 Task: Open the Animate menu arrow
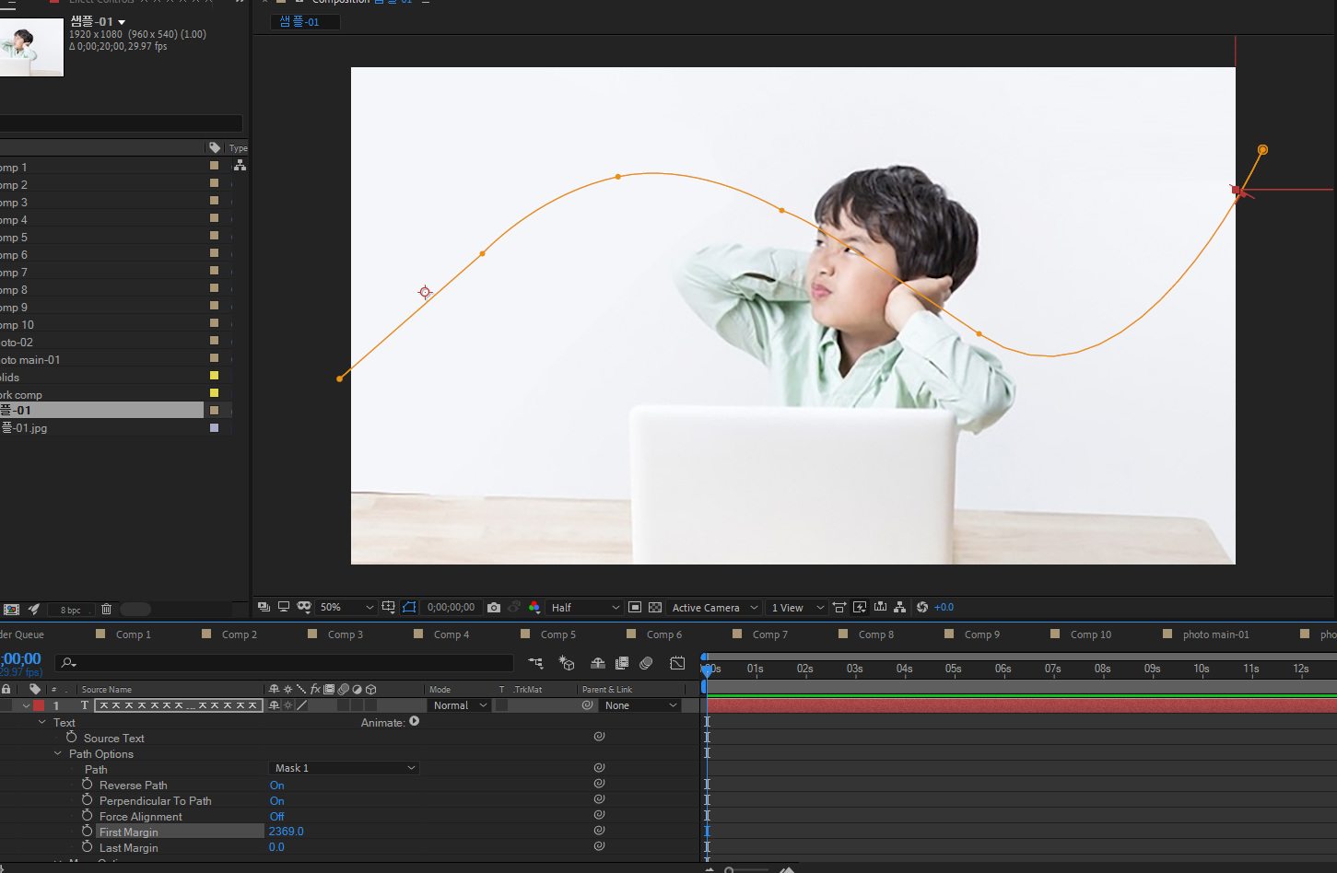415,722
